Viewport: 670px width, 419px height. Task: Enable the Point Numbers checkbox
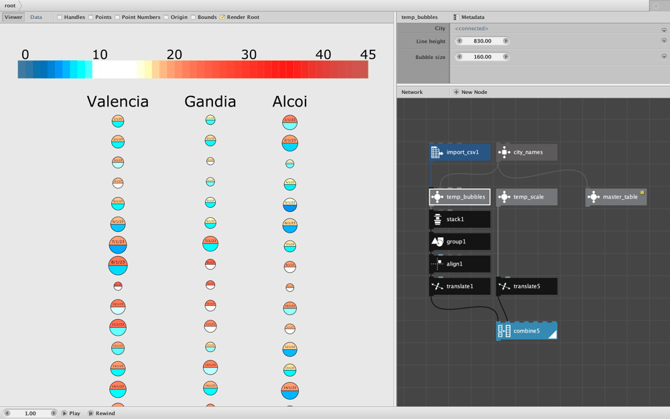(117, 17)
